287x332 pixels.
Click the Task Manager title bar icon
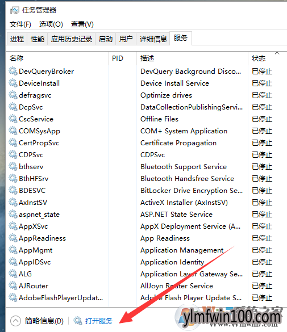[x=15, y=10]
